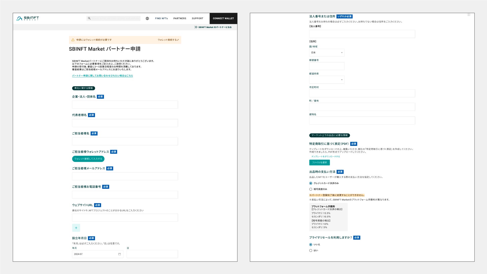Click the profile avatar icon at top right
This screenshot has height=274, width=487.
469,15
